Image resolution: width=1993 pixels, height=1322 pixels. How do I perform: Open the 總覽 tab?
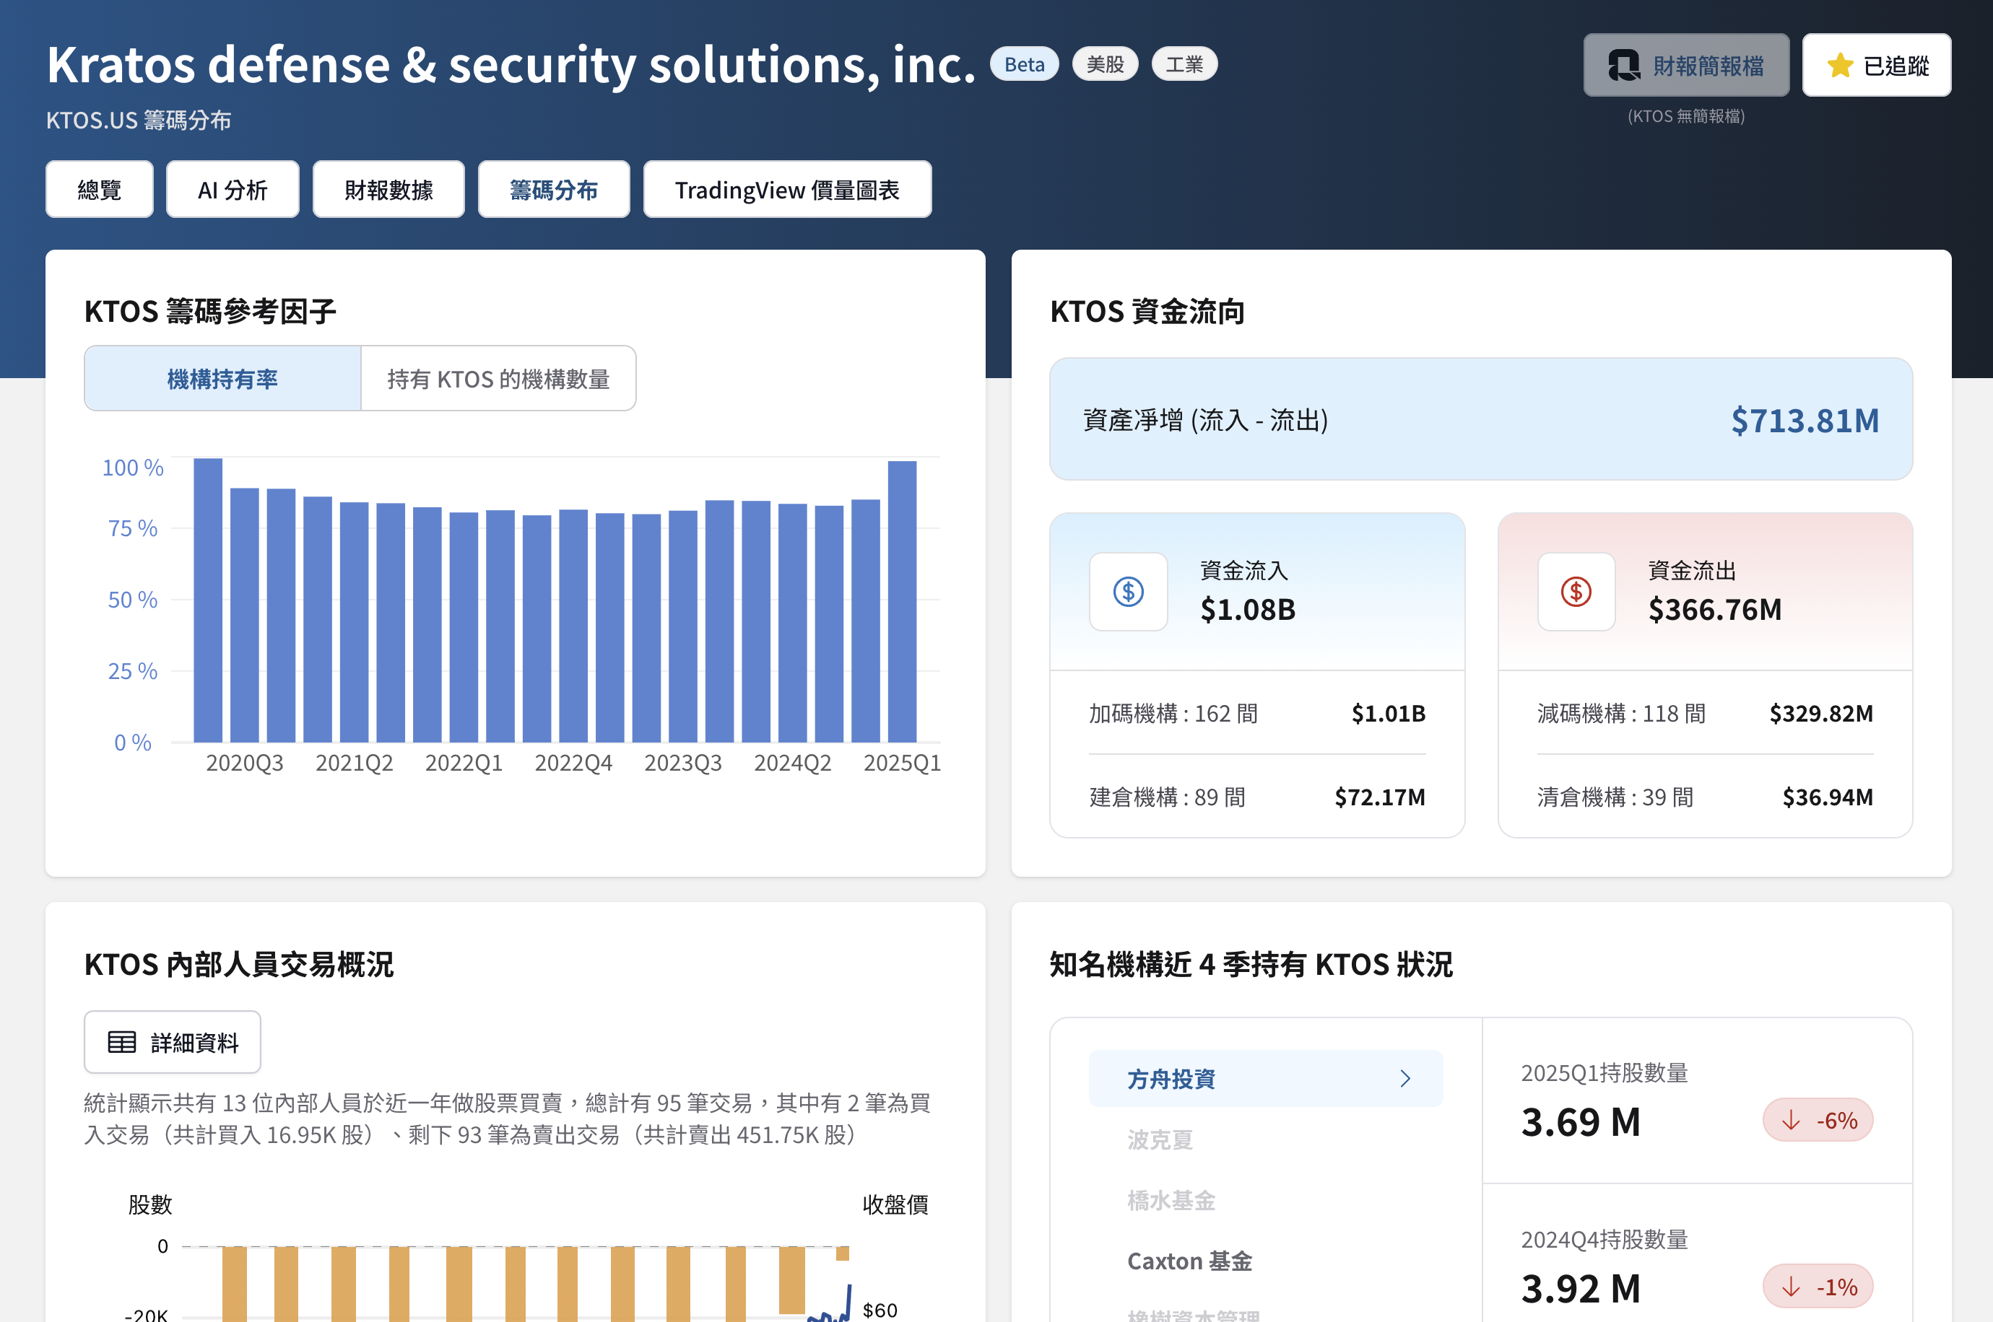(x=100, y=190)
